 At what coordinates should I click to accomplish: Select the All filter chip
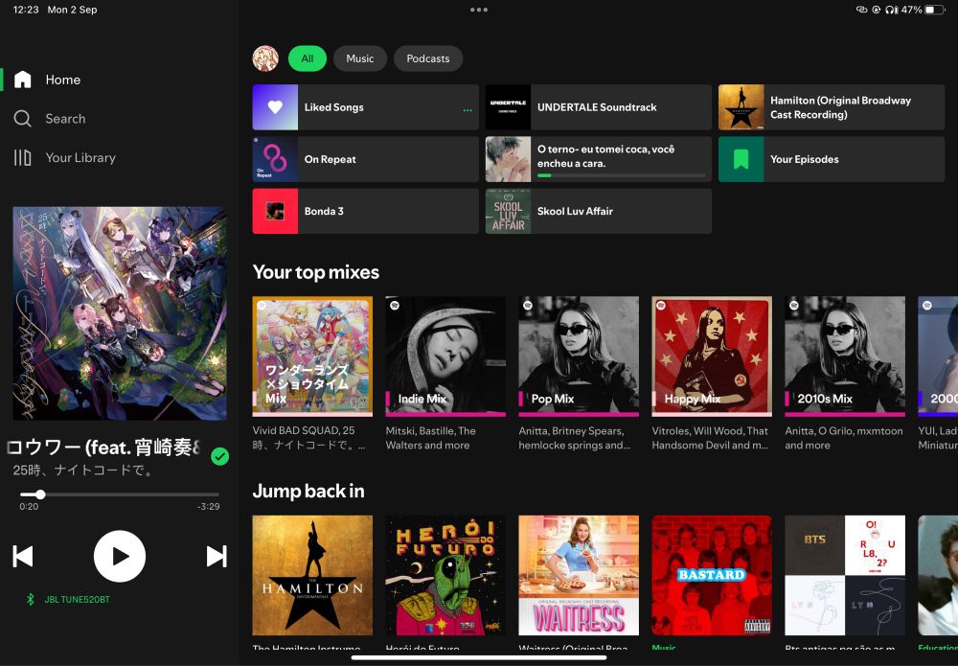[x=308, y=58]
